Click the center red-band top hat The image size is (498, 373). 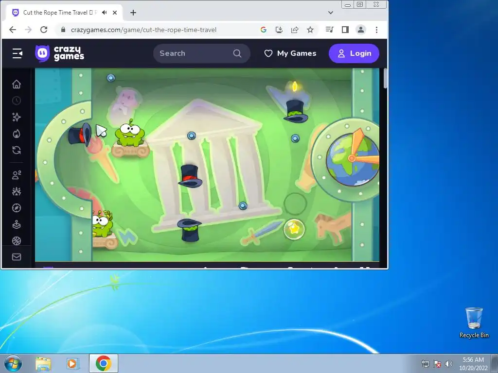pos(190,176)
